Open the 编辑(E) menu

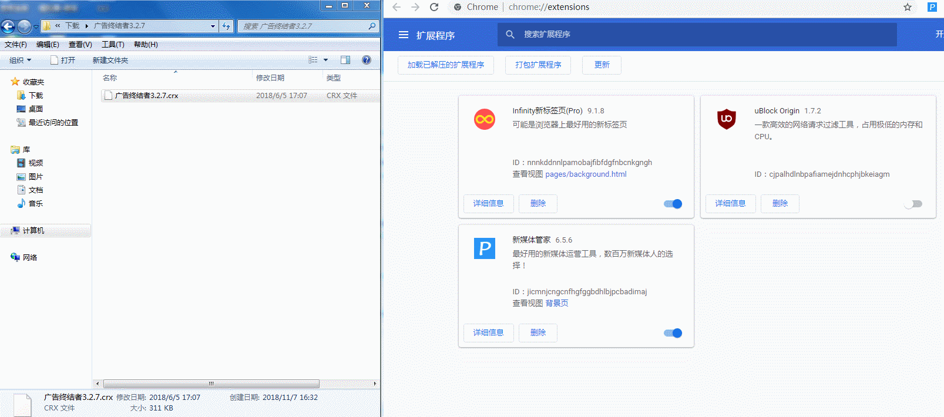click(x=48, y=45)
